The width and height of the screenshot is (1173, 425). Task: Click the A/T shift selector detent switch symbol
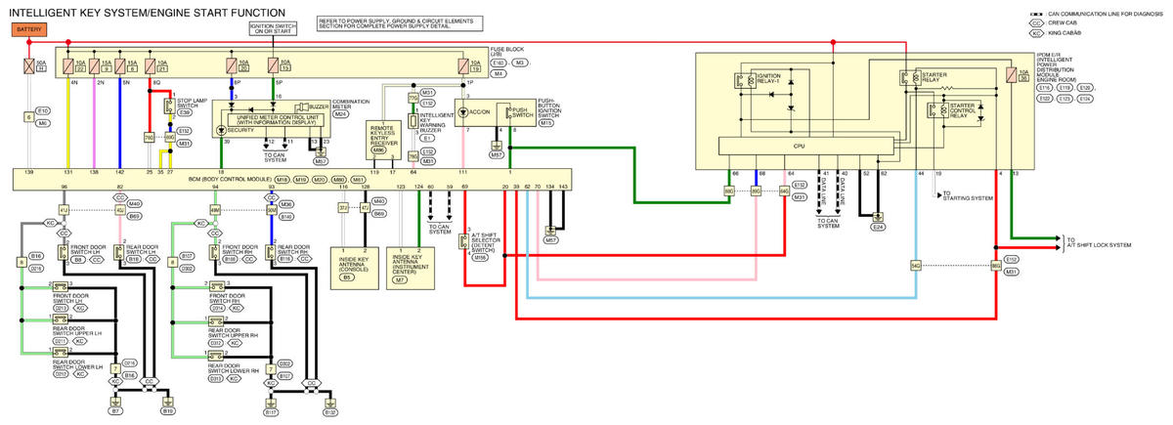point(464,241)
